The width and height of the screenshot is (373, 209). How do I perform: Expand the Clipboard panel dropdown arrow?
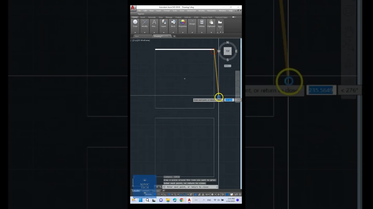tap(211, 33)
